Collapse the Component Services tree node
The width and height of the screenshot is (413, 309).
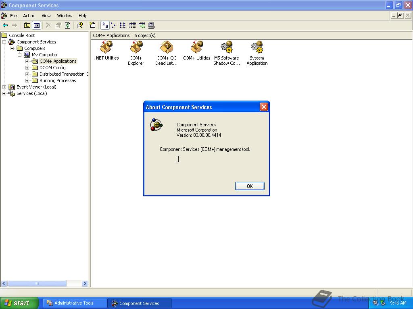tap(4, 42)
